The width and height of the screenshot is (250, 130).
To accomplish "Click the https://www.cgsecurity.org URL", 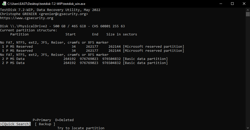I will (27, 18).
